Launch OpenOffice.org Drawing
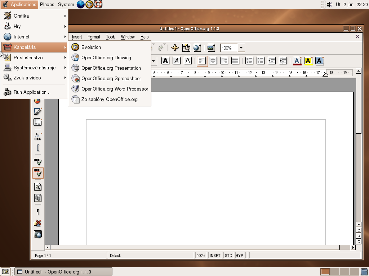Screen dimensions: 369x276 110,57
